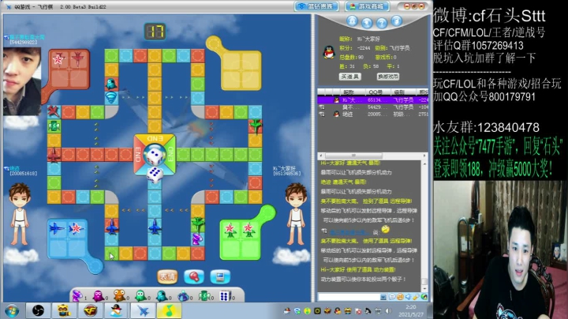Click the red balloon button below the board
This screenshot has height=319, width=568.
194,277
